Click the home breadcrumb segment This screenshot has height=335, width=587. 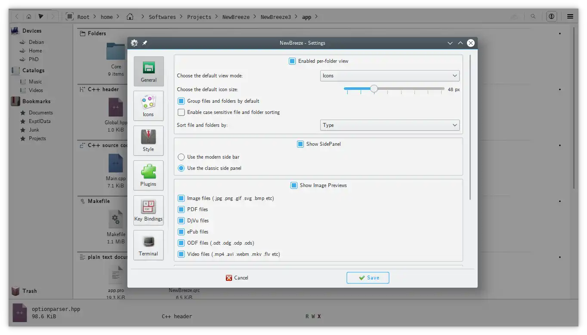tap(107, 17)
